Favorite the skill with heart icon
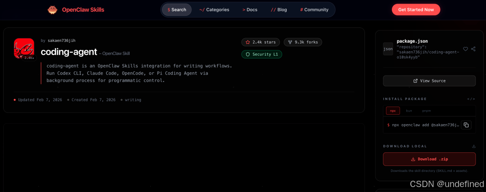Viewport: 486px width, 192px height. 465,49
